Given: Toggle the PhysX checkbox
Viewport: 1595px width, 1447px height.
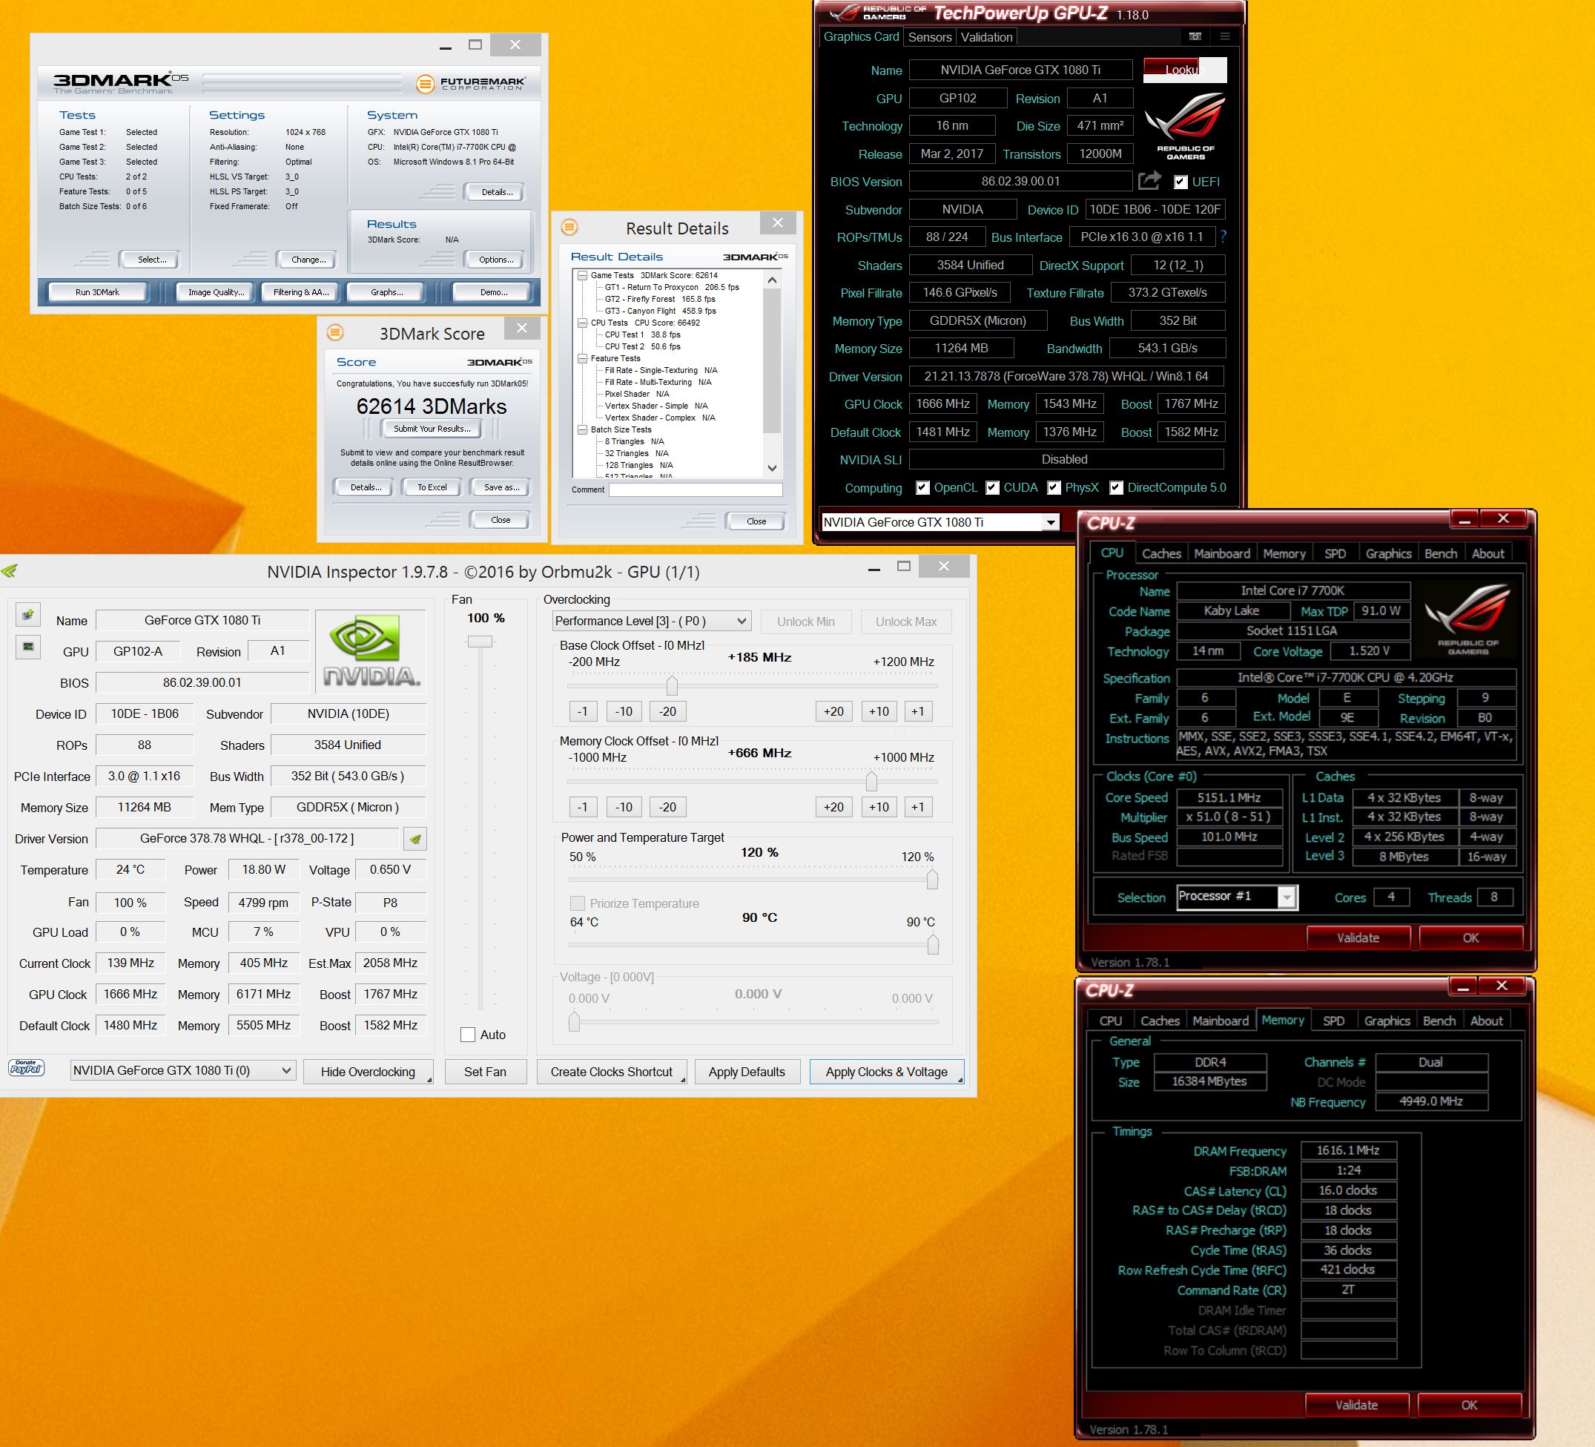Looking at the screenshot, I should tap(1053, 487).
